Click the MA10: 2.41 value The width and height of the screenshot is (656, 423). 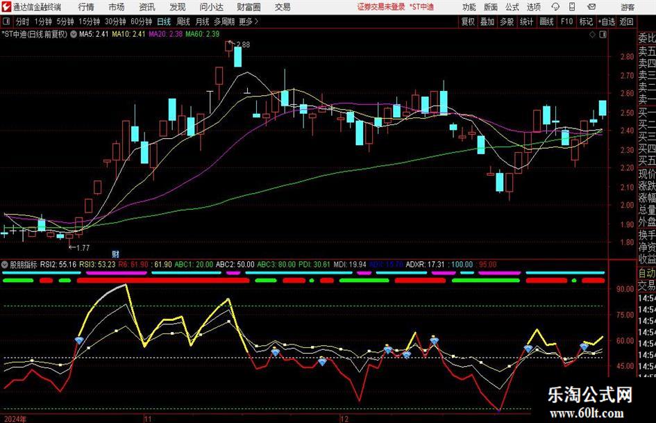click(128, 34)
